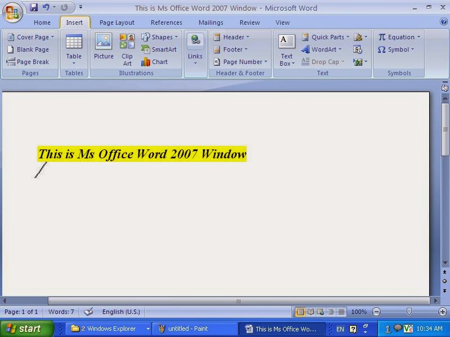450x337 pixels.
Task: Open the Equation gallery
Action: coord(399,37)
